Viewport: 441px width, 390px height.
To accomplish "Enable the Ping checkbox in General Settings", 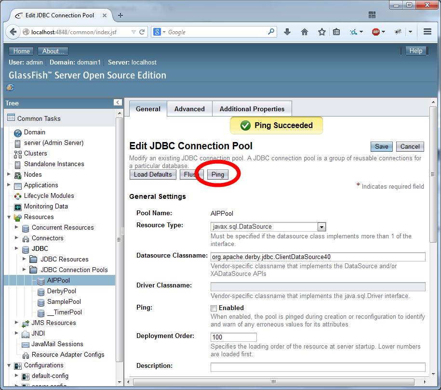I will pyautogui.click(x=214, y=308).
